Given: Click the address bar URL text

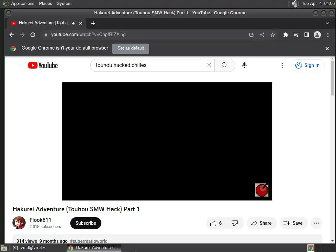Looking at the screenshot, I should 88,34.
